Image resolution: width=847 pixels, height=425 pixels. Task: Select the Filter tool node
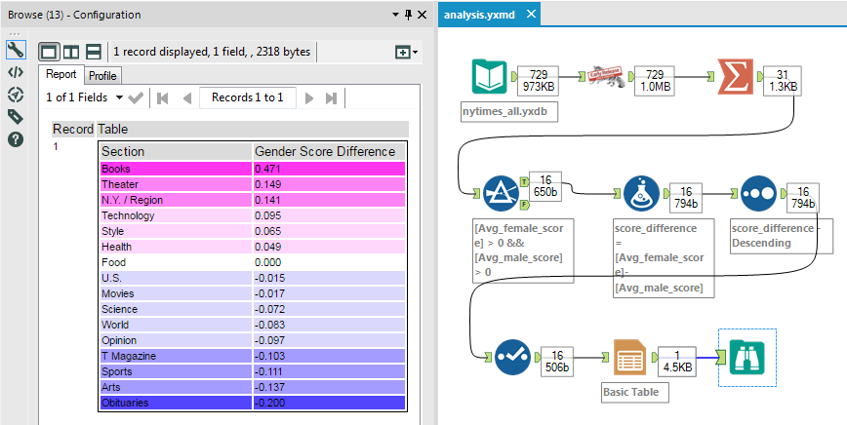tap(503, 195)
